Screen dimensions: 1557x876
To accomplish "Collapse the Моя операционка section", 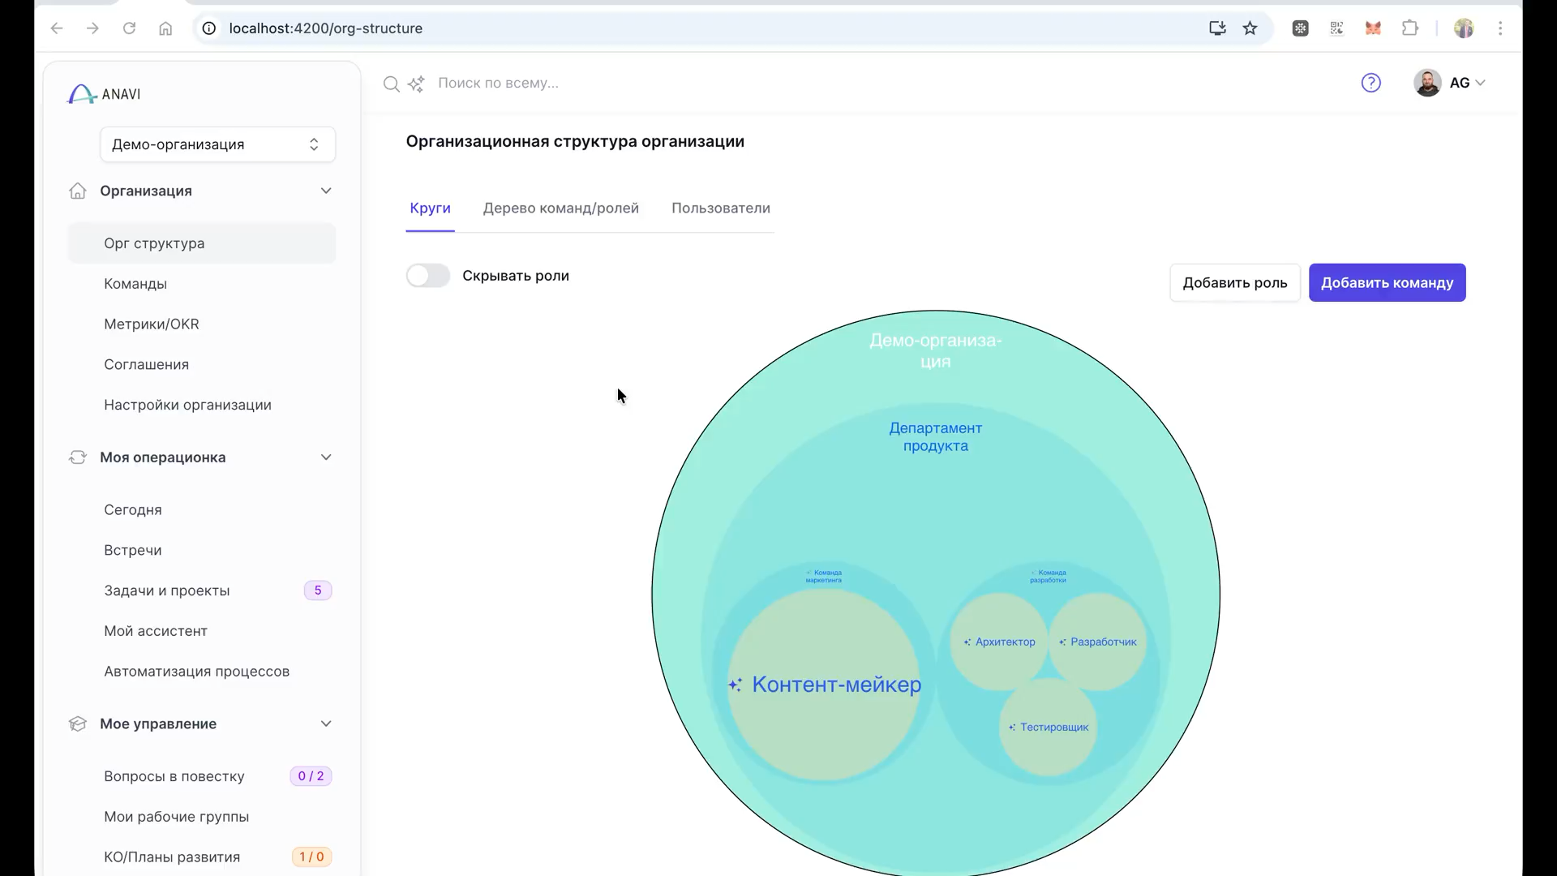I will [x=326, y=457].
